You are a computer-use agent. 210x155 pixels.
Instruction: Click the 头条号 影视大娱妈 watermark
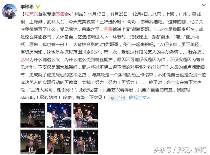tap(180, 150)
